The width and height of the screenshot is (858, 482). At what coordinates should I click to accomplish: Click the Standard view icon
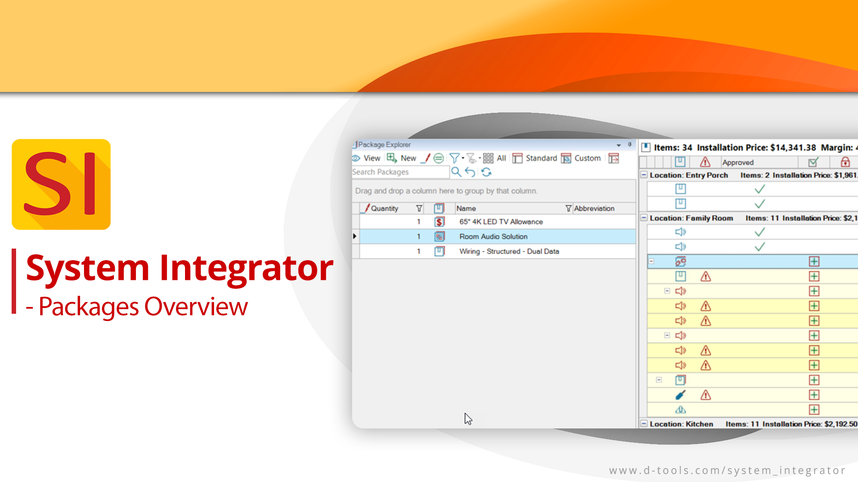click(517, 158)
